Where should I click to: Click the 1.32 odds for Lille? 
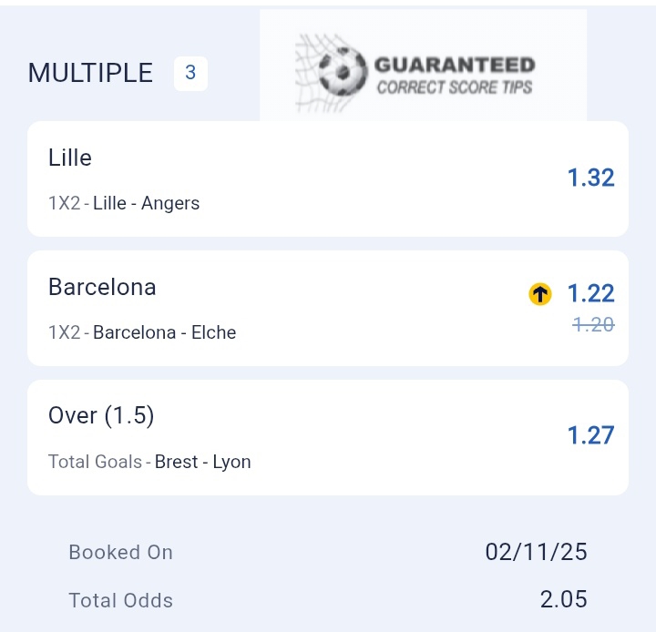pos(590,178)
